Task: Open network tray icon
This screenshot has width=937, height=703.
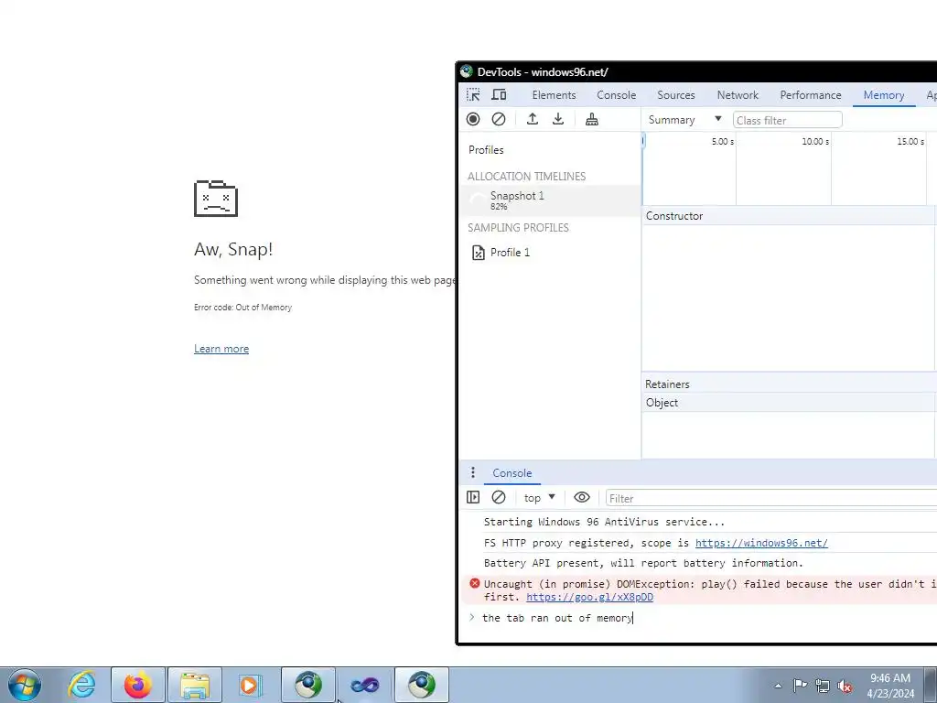Action: (x=823, y=686)
